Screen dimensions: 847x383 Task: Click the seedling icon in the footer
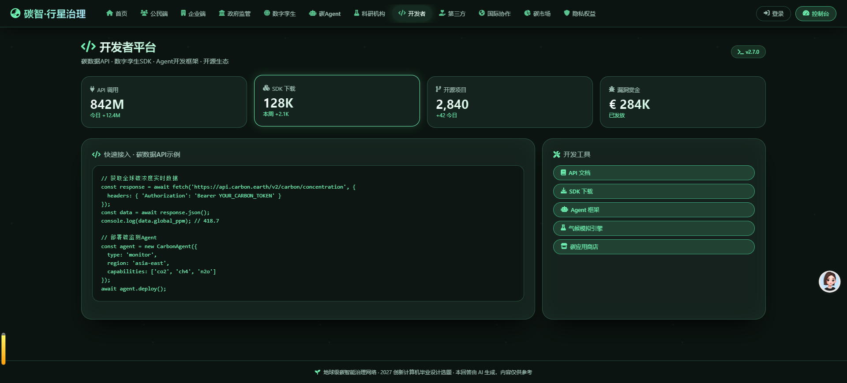318,372
